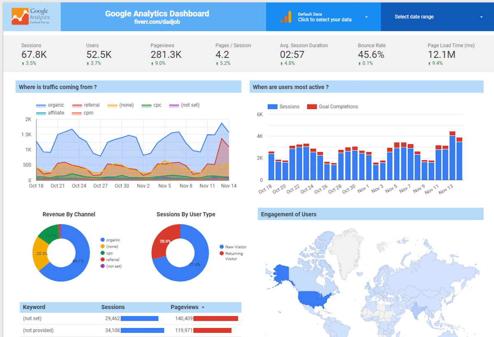Click the Goal Completions legend icon

coord(312,107)
